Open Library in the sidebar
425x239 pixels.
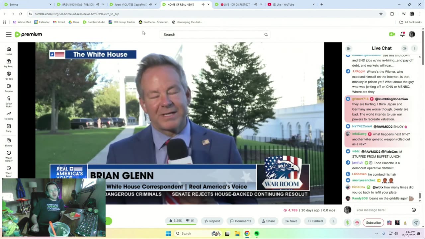[9, 142]
